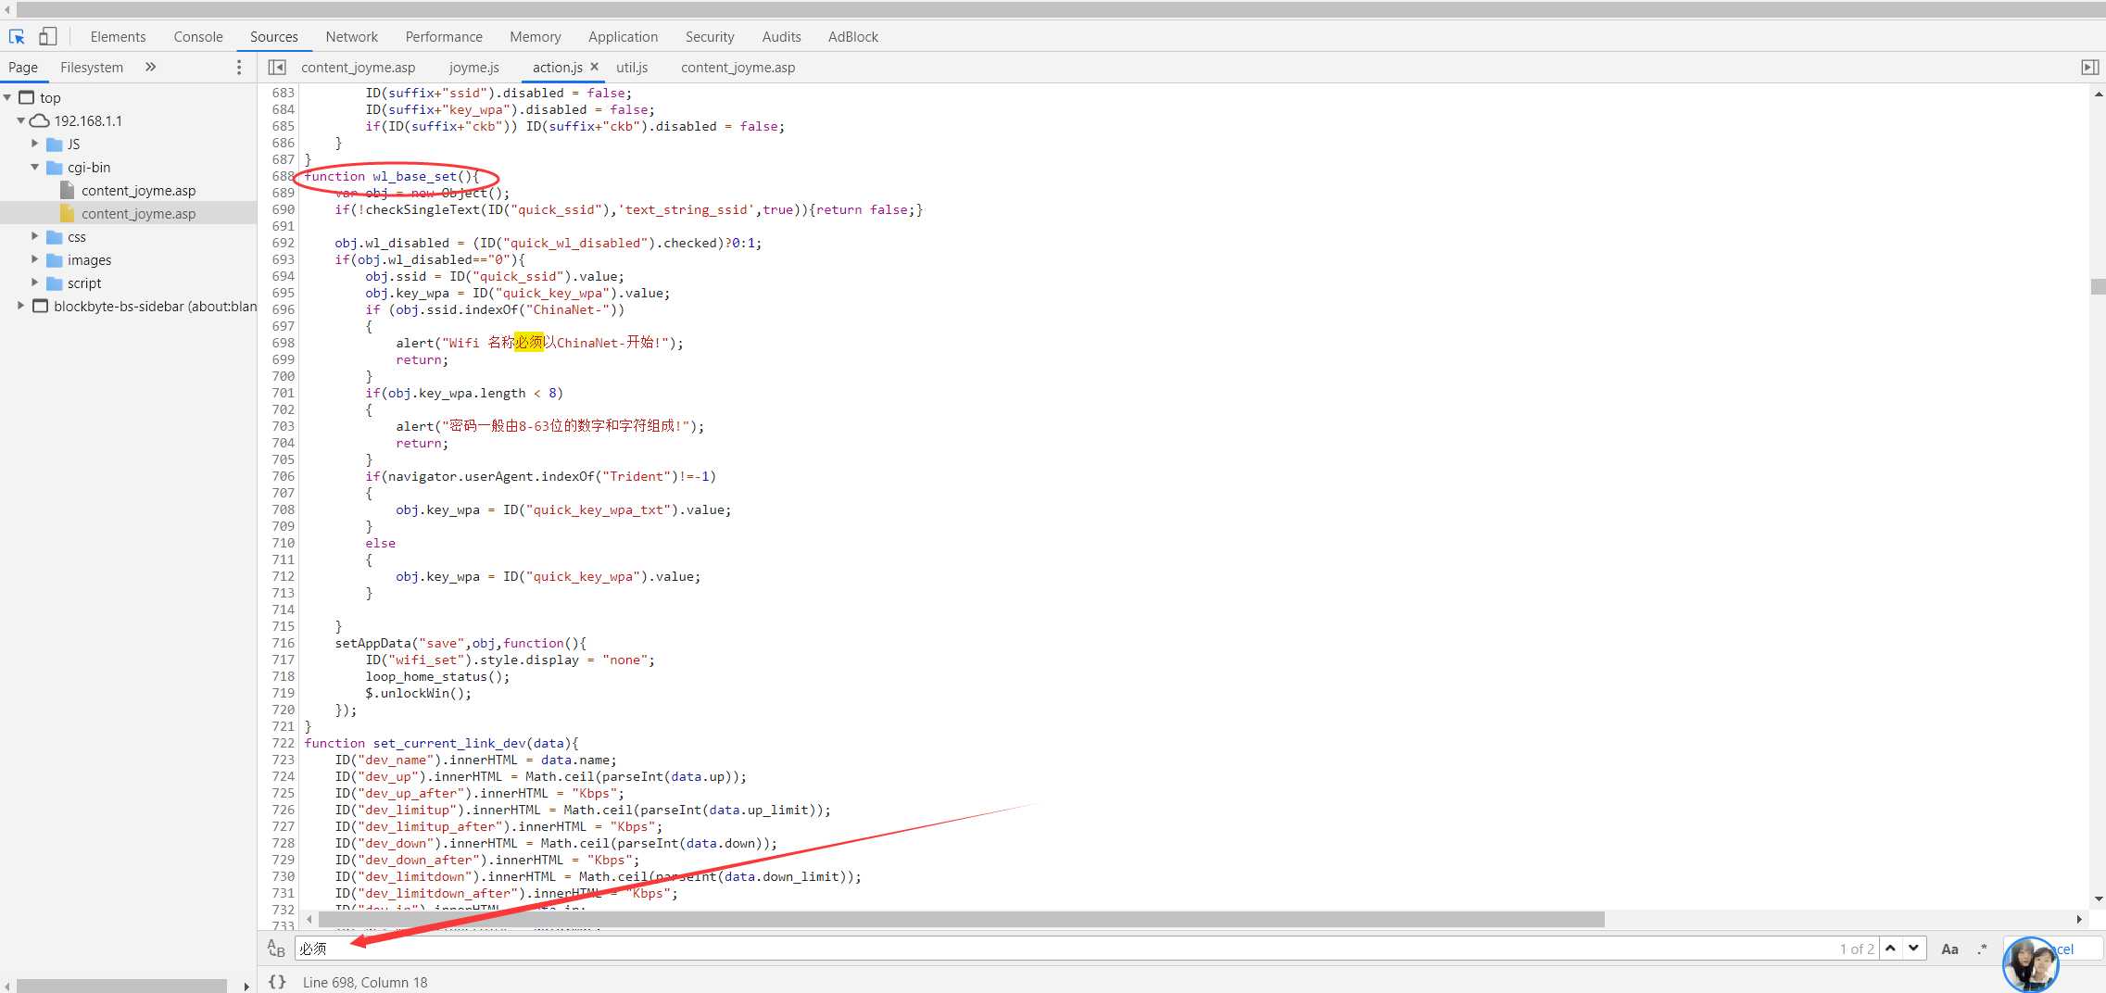Image resolution: width=2106 pixels, height=993 pixels.
Task: Expand the css folder arrow
Action: point(34,236)
